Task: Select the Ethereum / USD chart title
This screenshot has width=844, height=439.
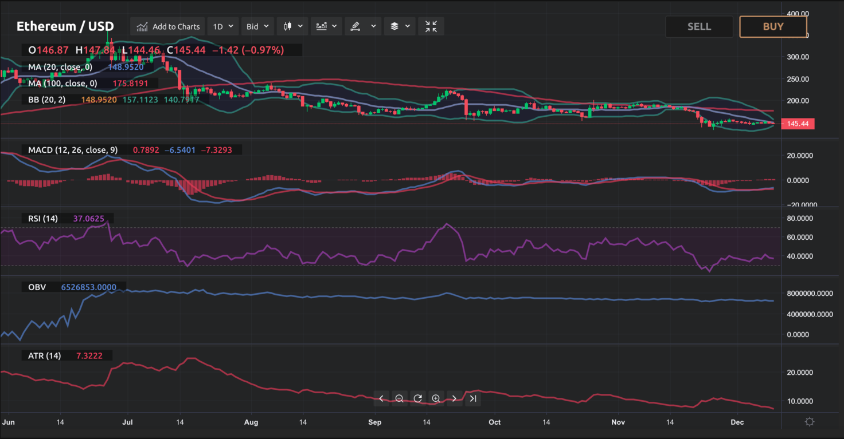Action: click(65, 26)
